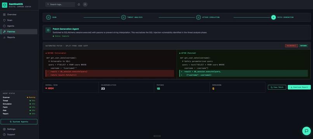
Task: Open the user profile avatar
Action: pyautogui.click(x=85, y=4)
